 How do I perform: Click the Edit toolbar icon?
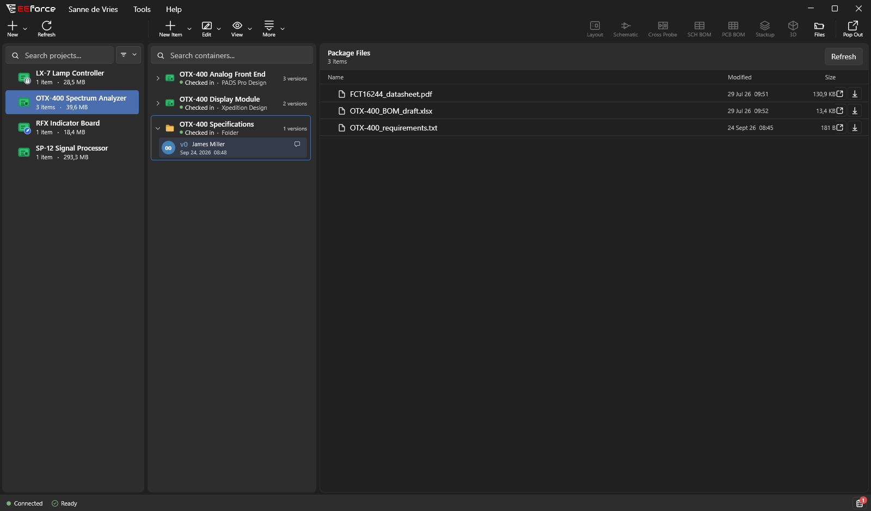(x=207, y=29)
